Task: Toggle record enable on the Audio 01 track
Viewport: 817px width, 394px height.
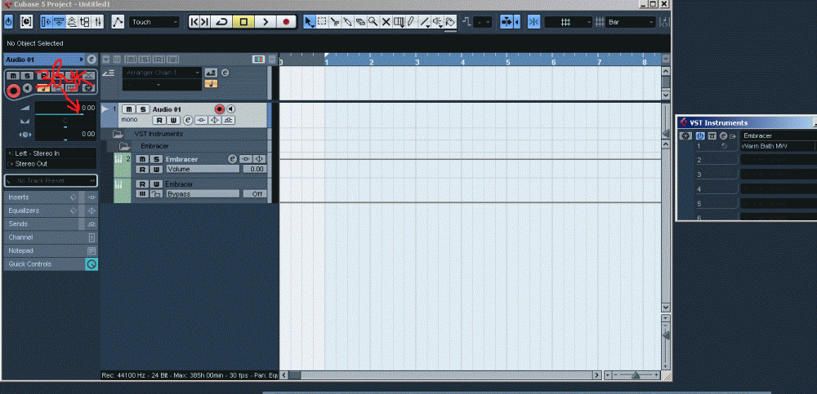Action: tap(219, 109)
